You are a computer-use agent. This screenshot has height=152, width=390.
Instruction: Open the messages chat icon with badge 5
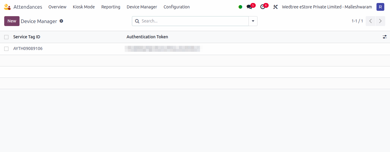[x=249, y=7]
